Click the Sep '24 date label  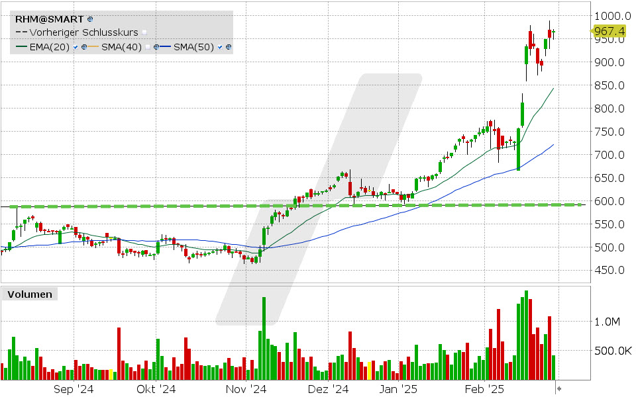pos(74,389)
